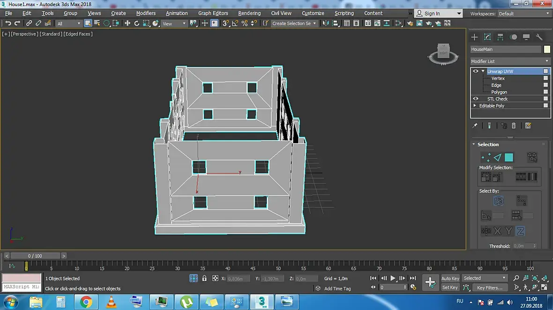The image size is (553, 310).
Task: Click the Play Animation button
Action: point(393,278)
